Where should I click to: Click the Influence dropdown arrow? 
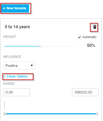point(32,66)
